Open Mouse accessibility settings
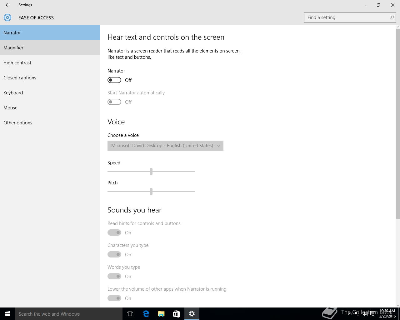 (x=50, y=107)
